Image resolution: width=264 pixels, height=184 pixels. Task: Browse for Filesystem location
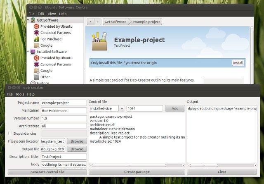77,141
